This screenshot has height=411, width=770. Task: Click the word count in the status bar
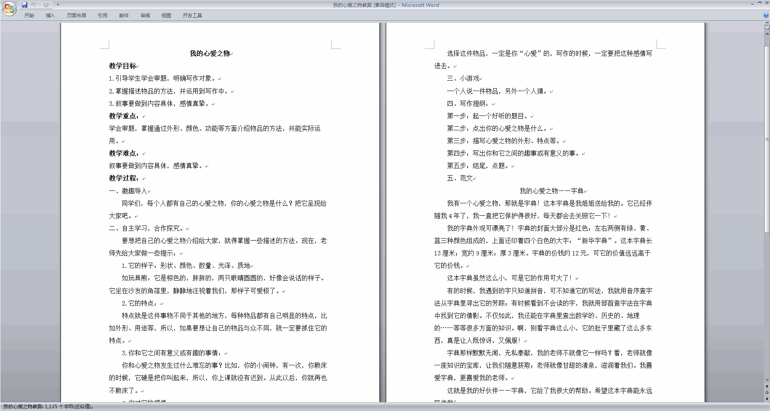pyautogui.click(x=49, y=407)
